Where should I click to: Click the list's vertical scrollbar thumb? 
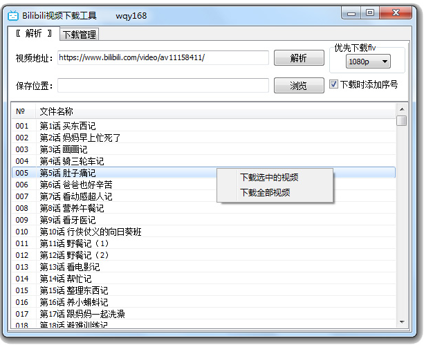(x=402, y=120)
